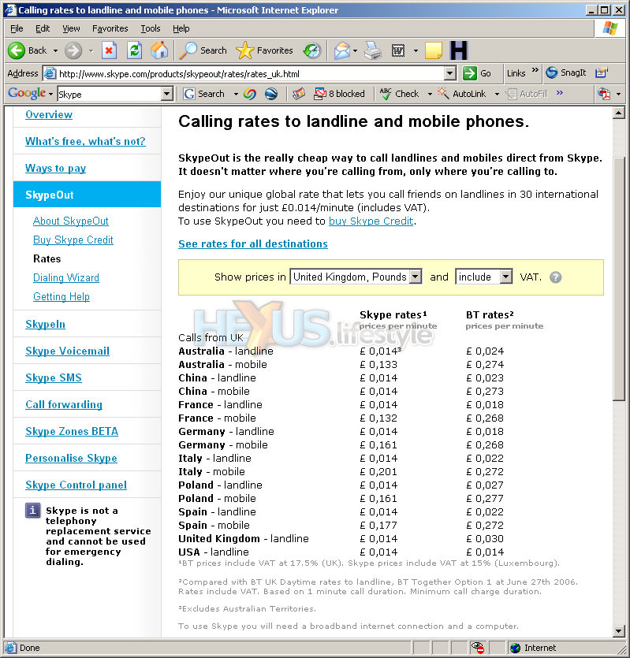Open the Search magnifier in the toolbar
Viewport: 630px width, 658px height.
203,50
